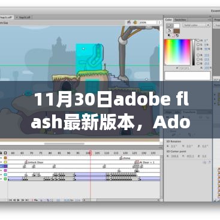Switch to the Color tab
The width and height of the screenshot is (220, 220).
pos(168,20)
